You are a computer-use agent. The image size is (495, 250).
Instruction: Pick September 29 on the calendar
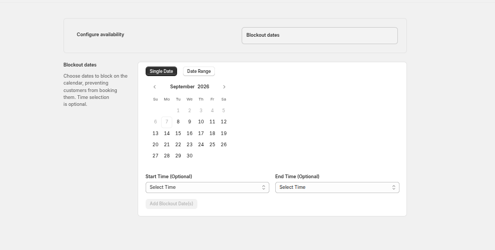[178, 156]
